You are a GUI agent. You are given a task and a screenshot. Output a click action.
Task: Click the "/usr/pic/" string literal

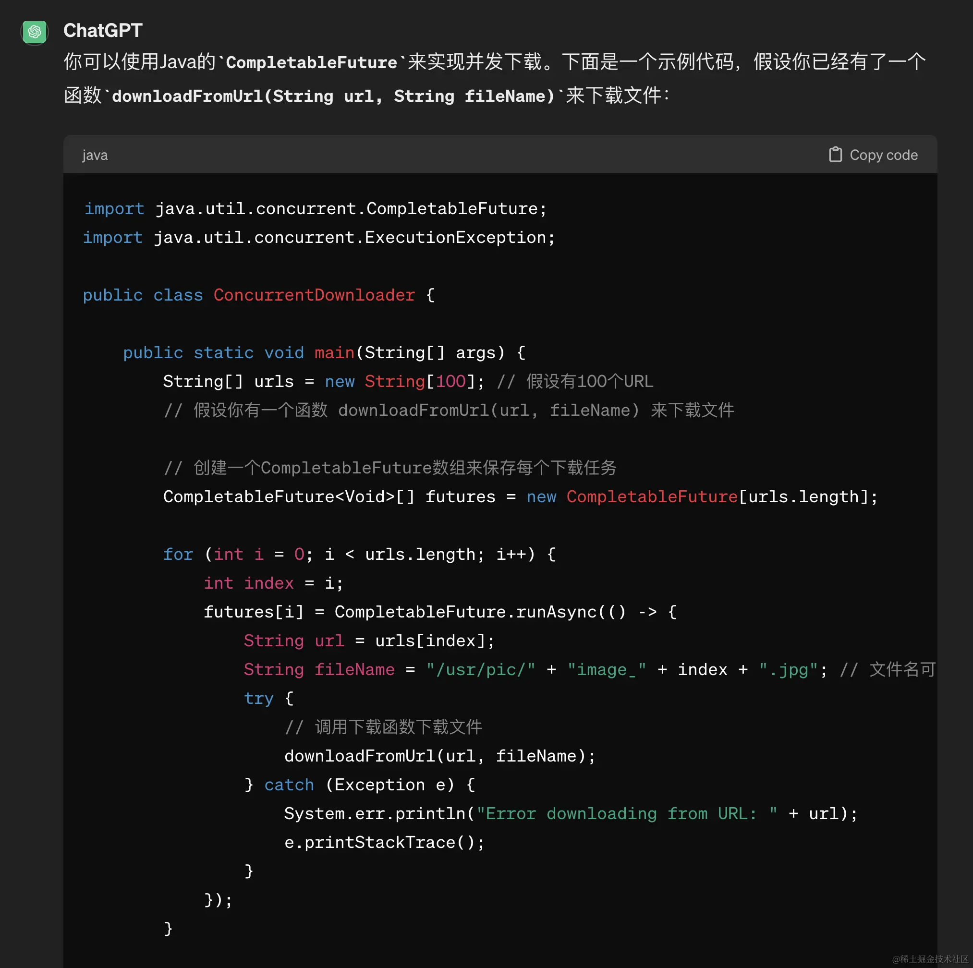480,669
